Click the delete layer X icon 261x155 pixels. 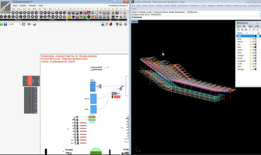pyautogui.click(x=246, y=30)
